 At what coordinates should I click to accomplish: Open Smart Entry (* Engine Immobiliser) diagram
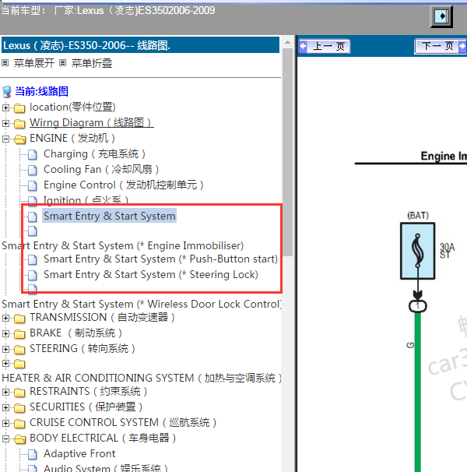point(123,246)
